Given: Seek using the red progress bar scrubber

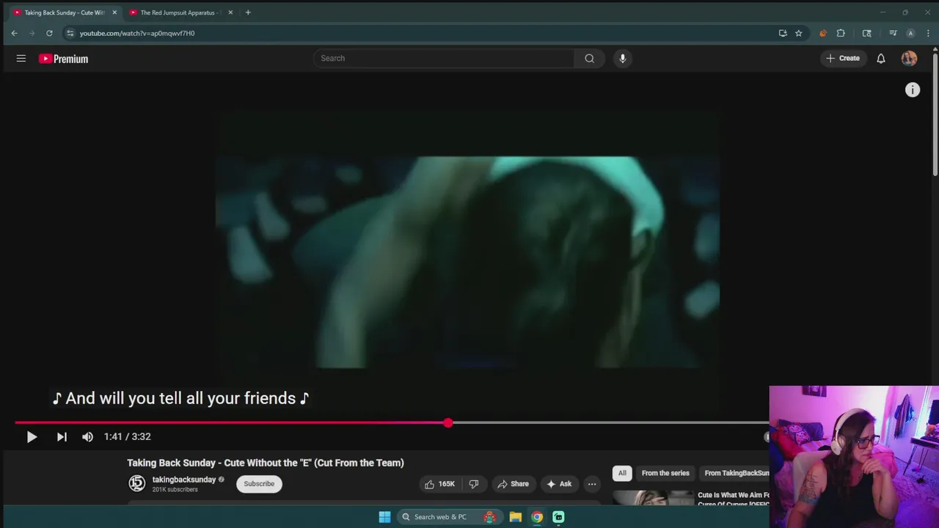Looking at the screenshot, I should tap(448, 423).
